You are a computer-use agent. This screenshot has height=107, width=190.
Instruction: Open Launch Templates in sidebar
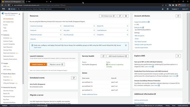click(x=9, y=44)
